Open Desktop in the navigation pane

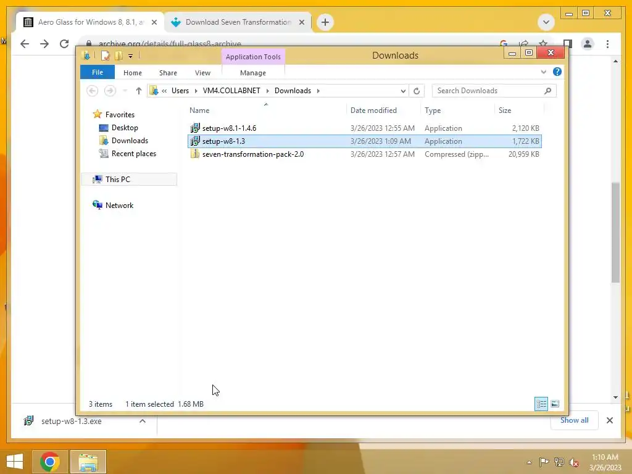[125, 128]
